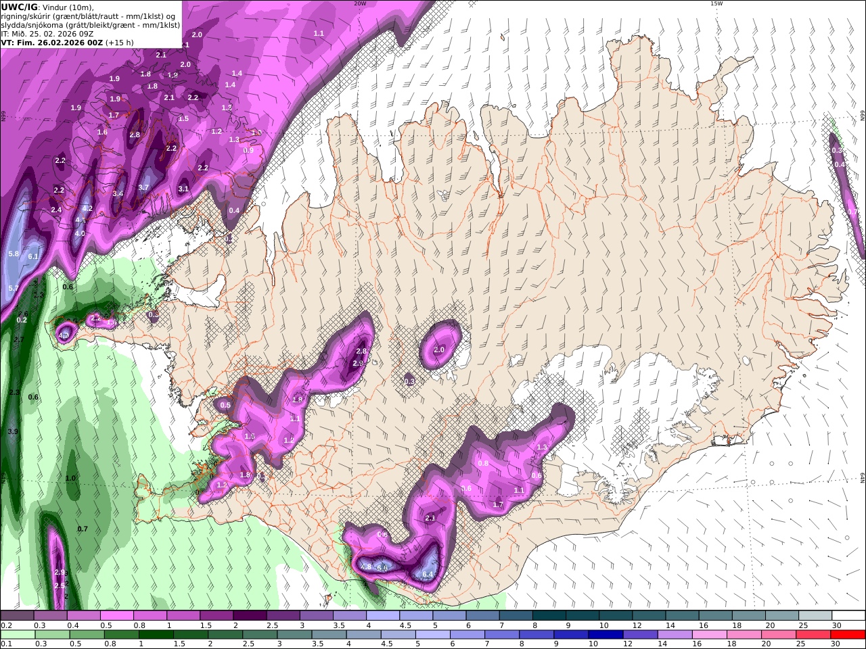Click the 4.0 snowfall value

click(80, 233)
